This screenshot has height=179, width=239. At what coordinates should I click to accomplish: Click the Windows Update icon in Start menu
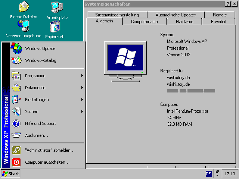(16, 48)
